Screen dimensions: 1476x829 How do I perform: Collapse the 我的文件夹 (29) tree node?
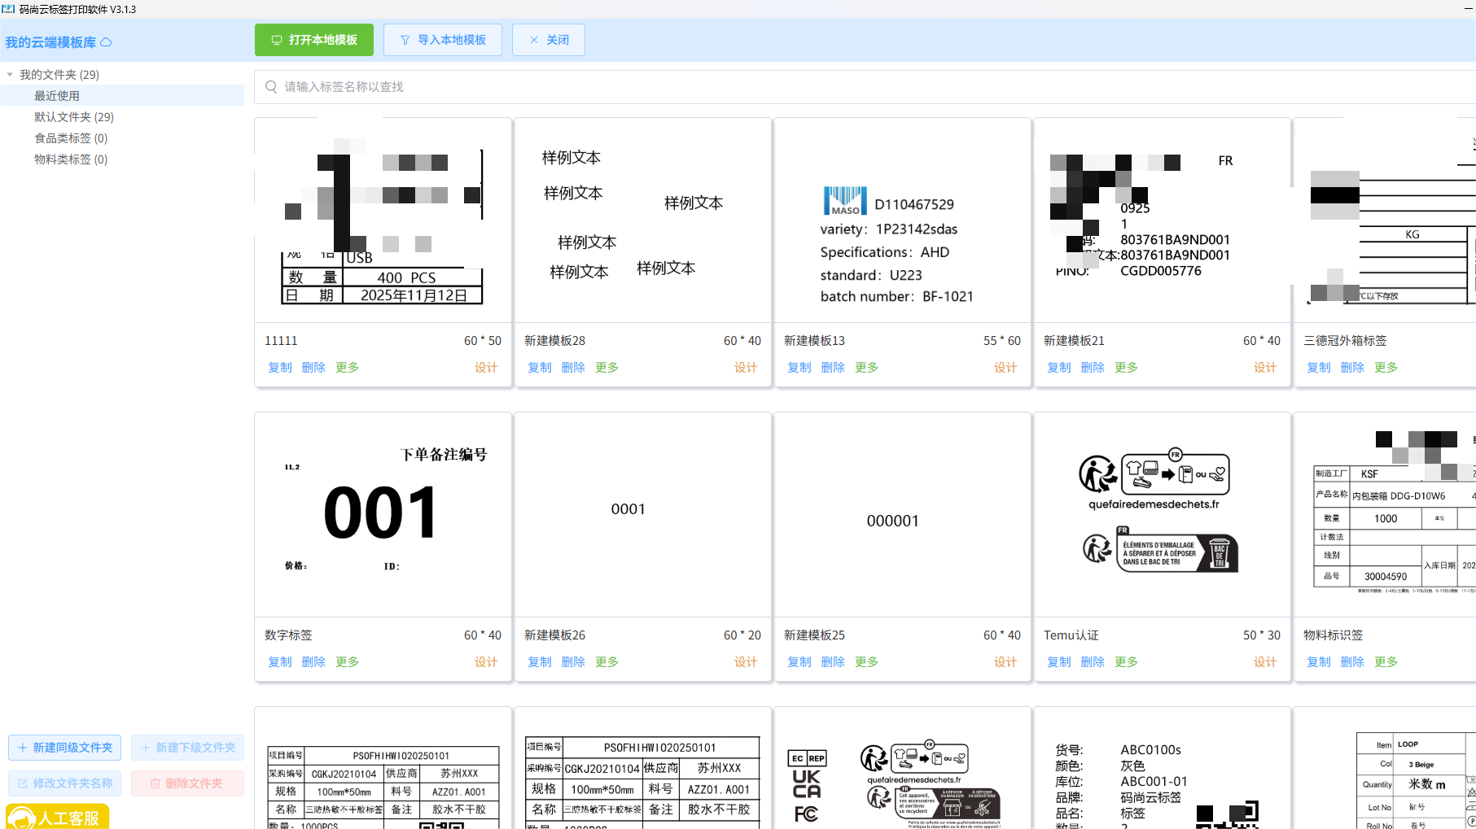click(x=10, y=75)
